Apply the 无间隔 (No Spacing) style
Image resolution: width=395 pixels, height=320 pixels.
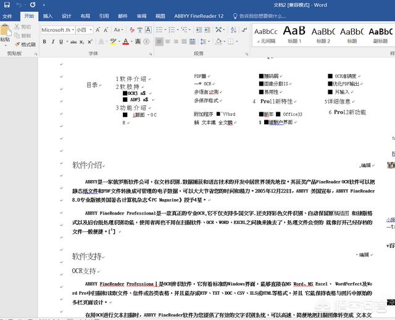266,36
